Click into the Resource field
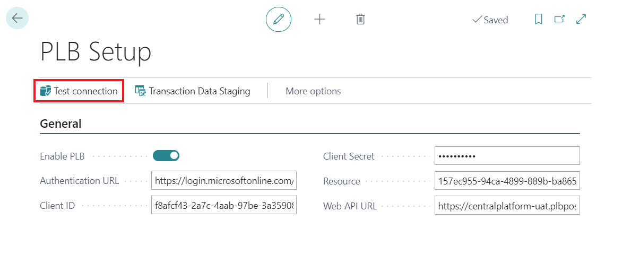Viewport: 631px width, 264px height. click(x=507, y=181)
